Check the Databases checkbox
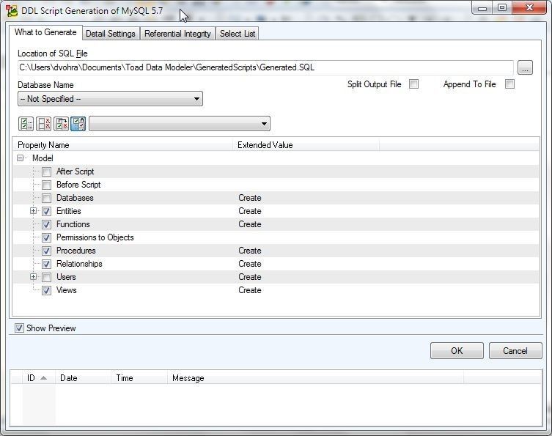Image resolution: width=552 pixels, height=436 pixels. tap(46, 198)
